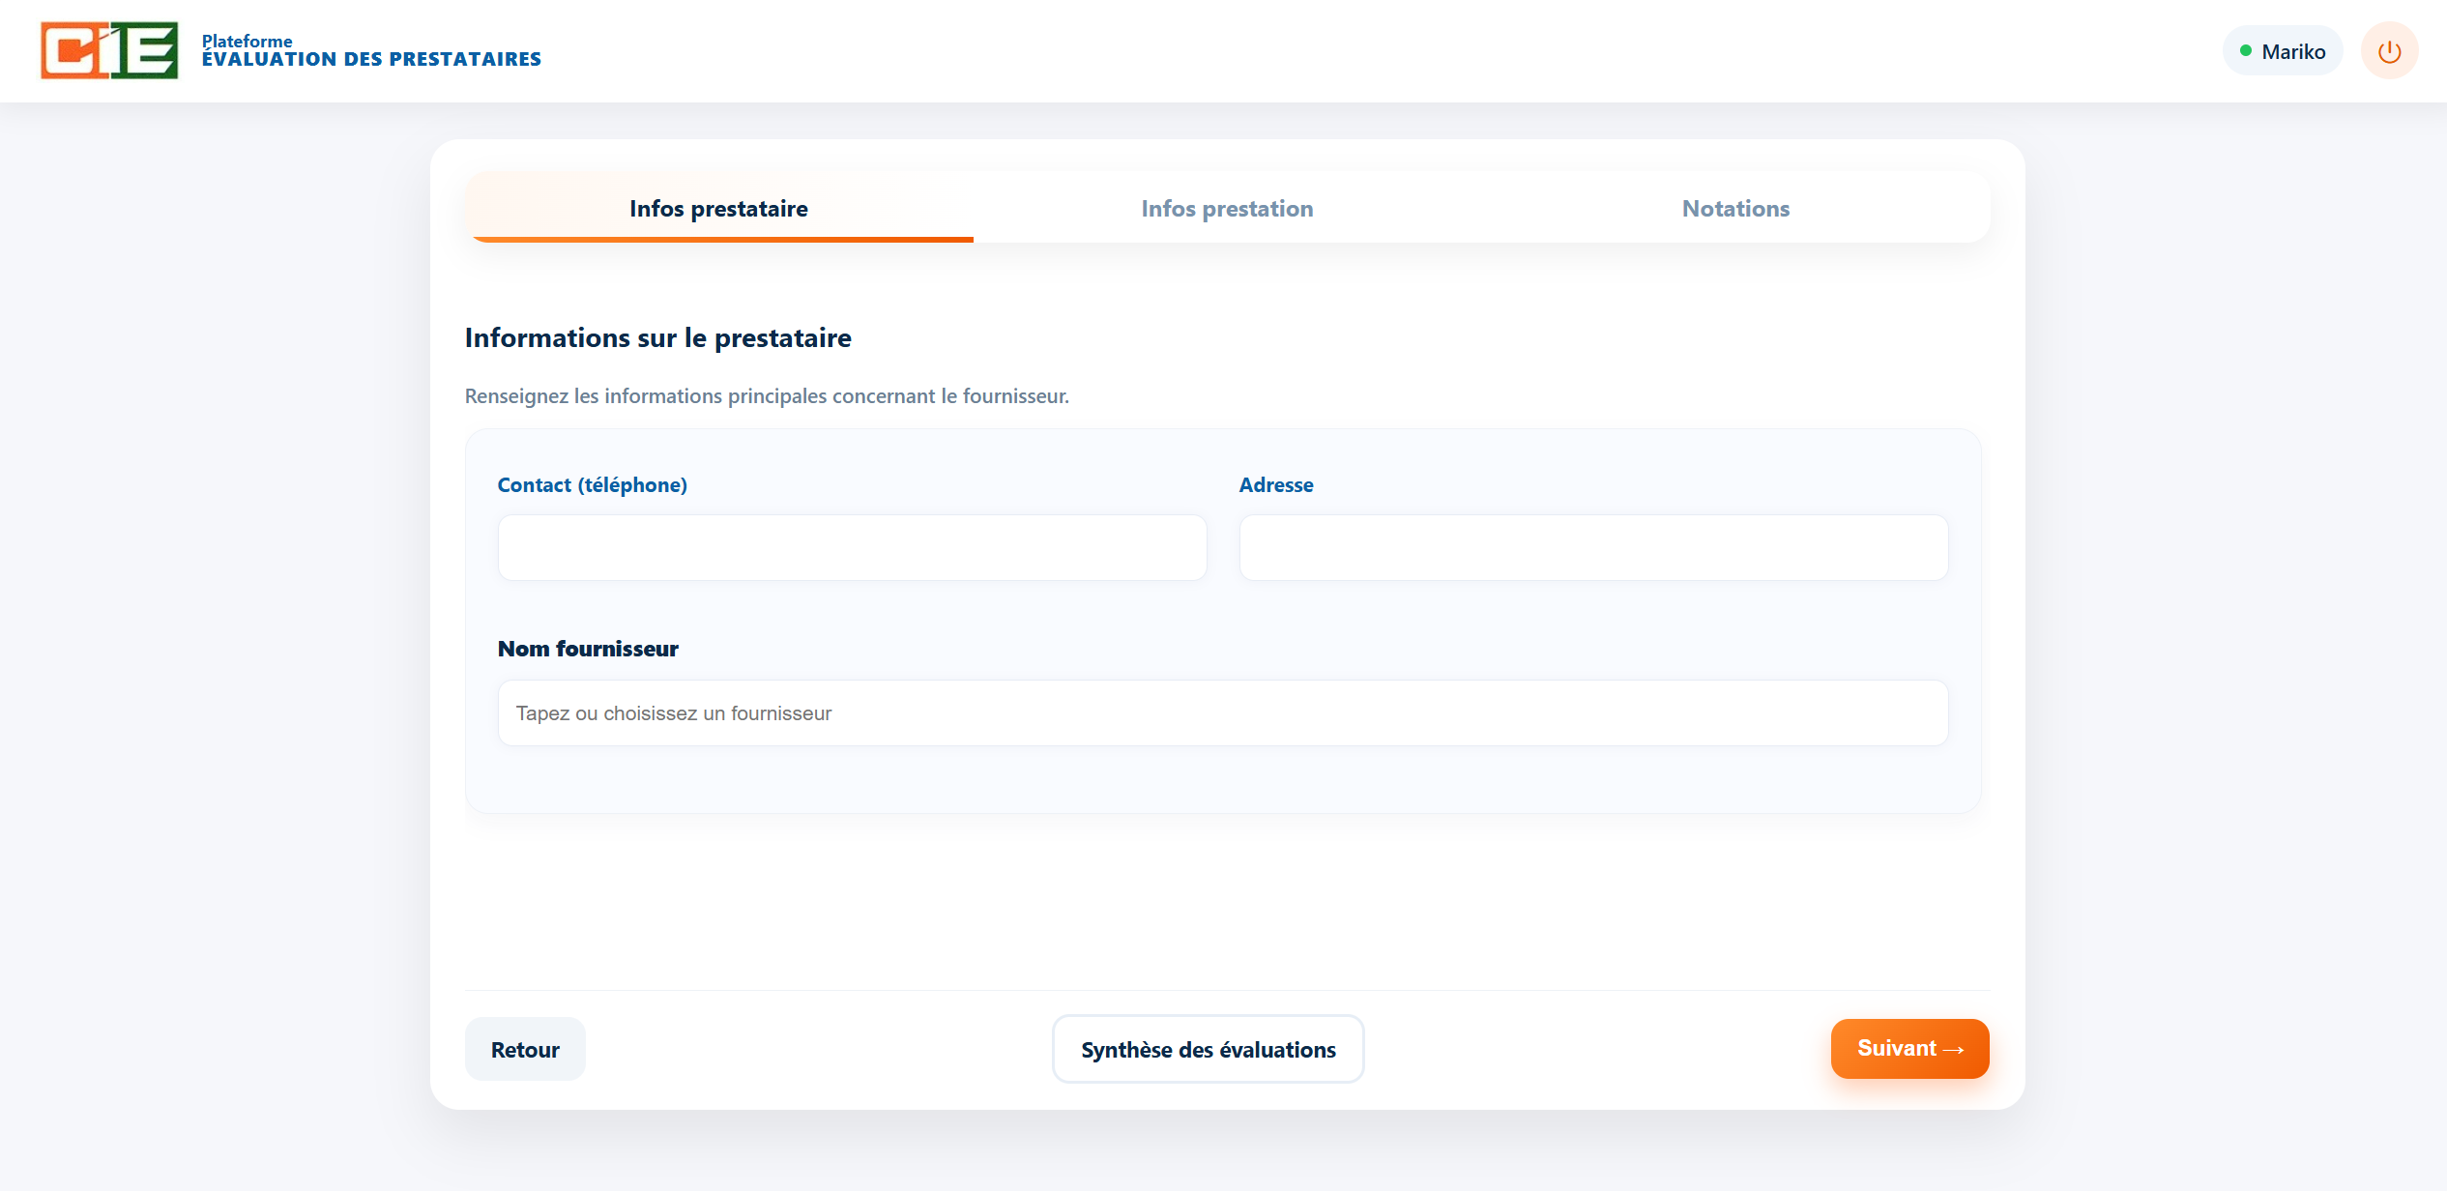Click the Contact (téléphone) input field
Screen dimensions: 2447x1191
click(852, 547)
